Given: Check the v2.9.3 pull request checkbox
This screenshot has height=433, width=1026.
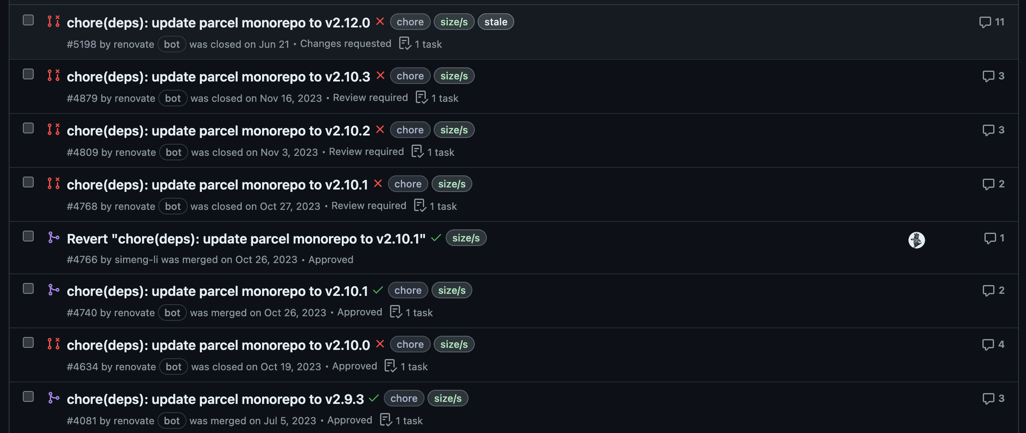Looking at the screenshot, I should pos(28,396).
